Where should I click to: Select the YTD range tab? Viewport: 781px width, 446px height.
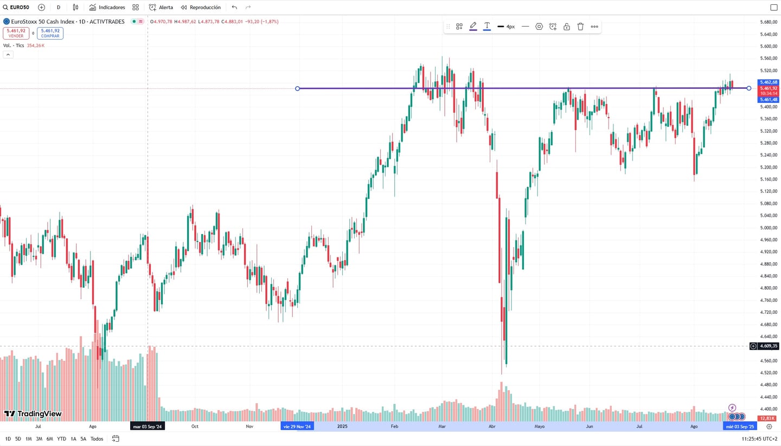click(x=61, y=438)
